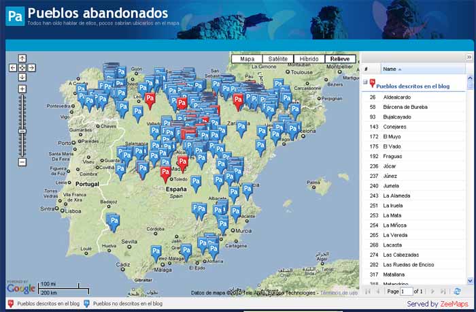Refresh the list with the reload icon
476x312 pixels.
coord(457,291)
